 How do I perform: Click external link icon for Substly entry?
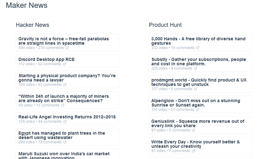196,68
